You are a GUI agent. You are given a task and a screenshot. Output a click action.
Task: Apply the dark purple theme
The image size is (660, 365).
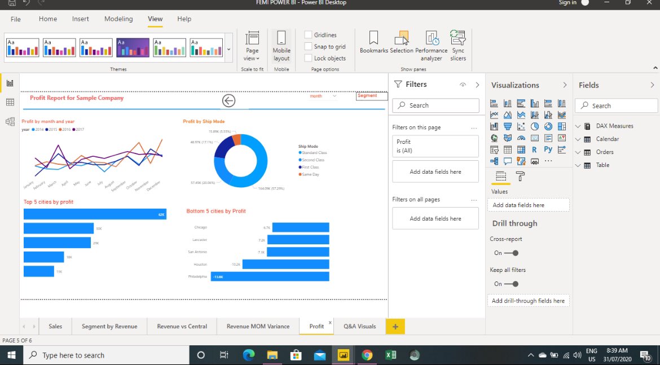(x=133, y=47)
